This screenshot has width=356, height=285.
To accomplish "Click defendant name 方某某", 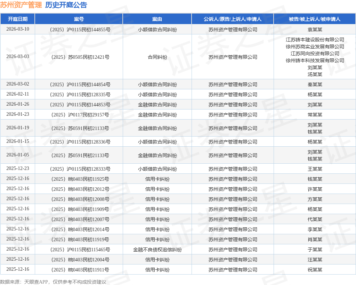I will (315, 199).
